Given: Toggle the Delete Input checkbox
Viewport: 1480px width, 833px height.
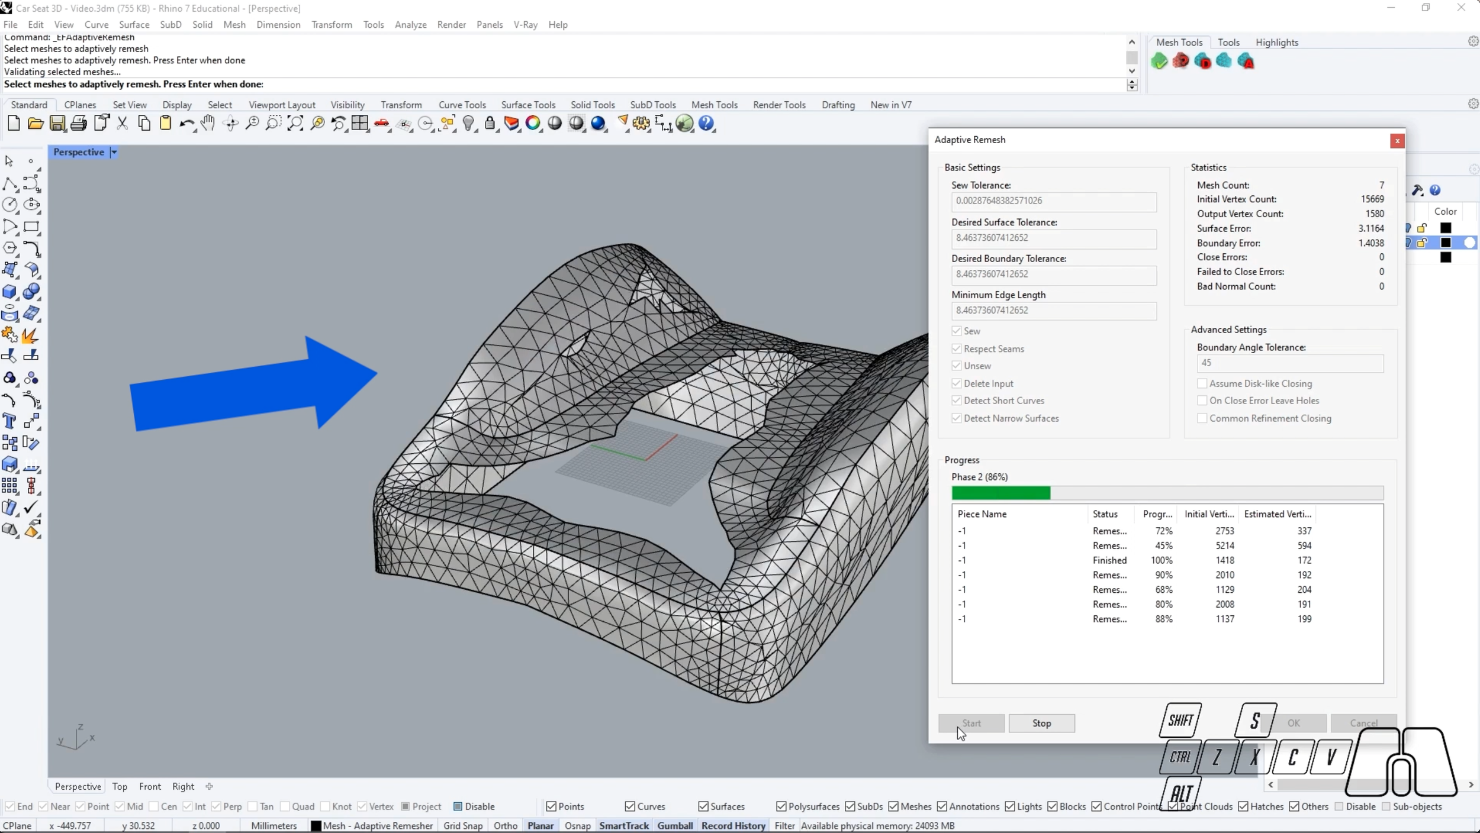Looking at the screenshot, I should point(957,383).
